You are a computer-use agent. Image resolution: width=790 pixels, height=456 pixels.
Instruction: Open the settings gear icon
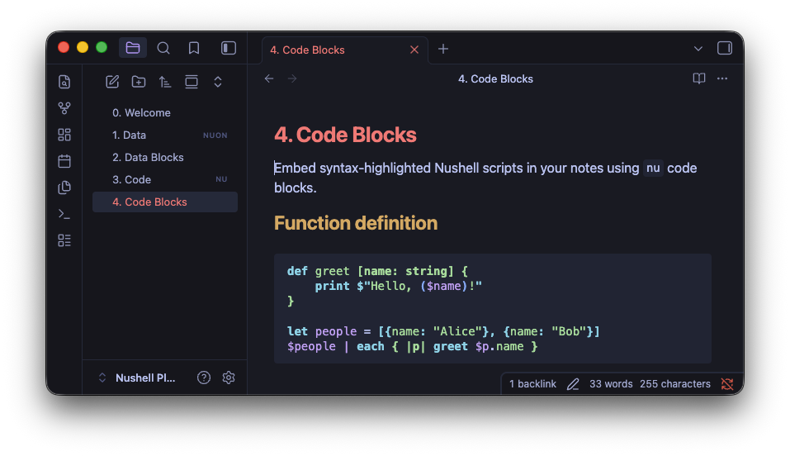point(228,378)
